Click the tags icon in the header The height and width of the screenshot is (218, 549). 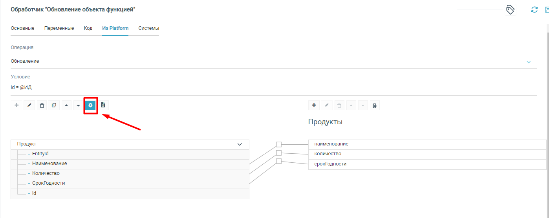[x=510, y=10]
